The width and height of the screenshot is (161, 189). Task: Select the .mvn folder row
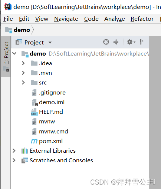(80, 73)
